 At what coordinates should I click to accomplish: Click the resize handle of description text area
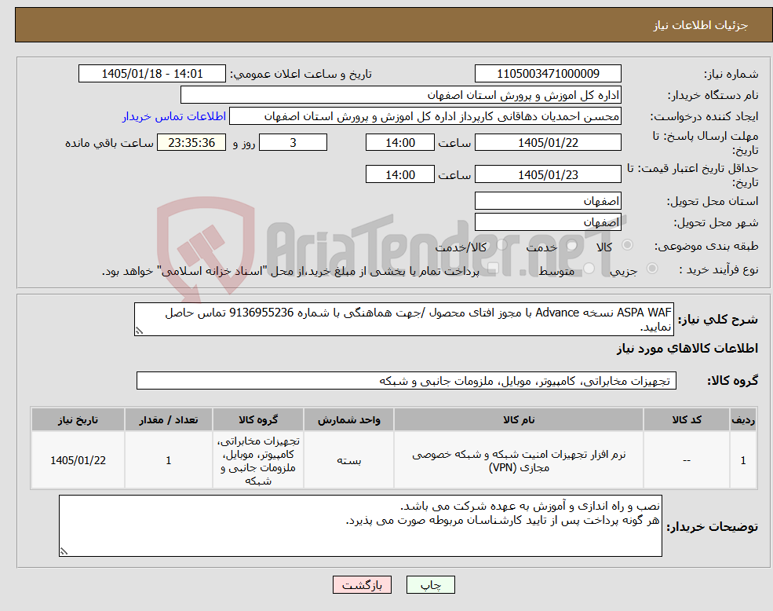[139, 331]
